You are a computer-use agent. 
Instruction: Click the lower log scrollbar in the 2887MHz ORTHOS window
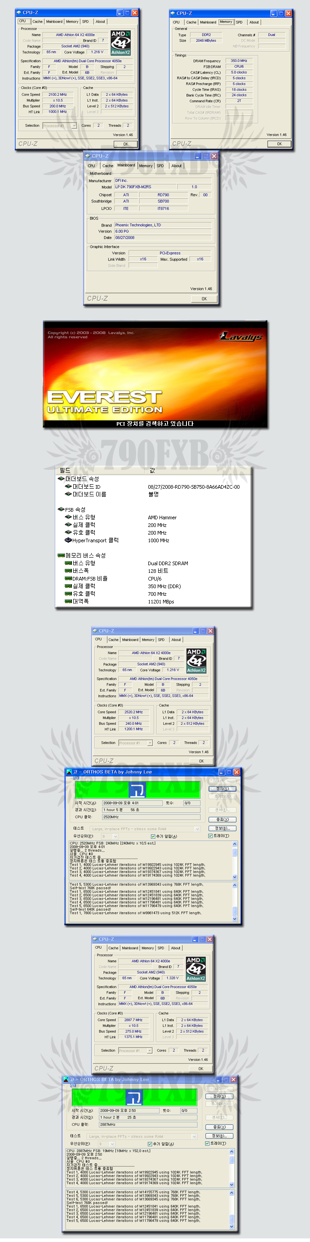click(x=231, y=1210)
